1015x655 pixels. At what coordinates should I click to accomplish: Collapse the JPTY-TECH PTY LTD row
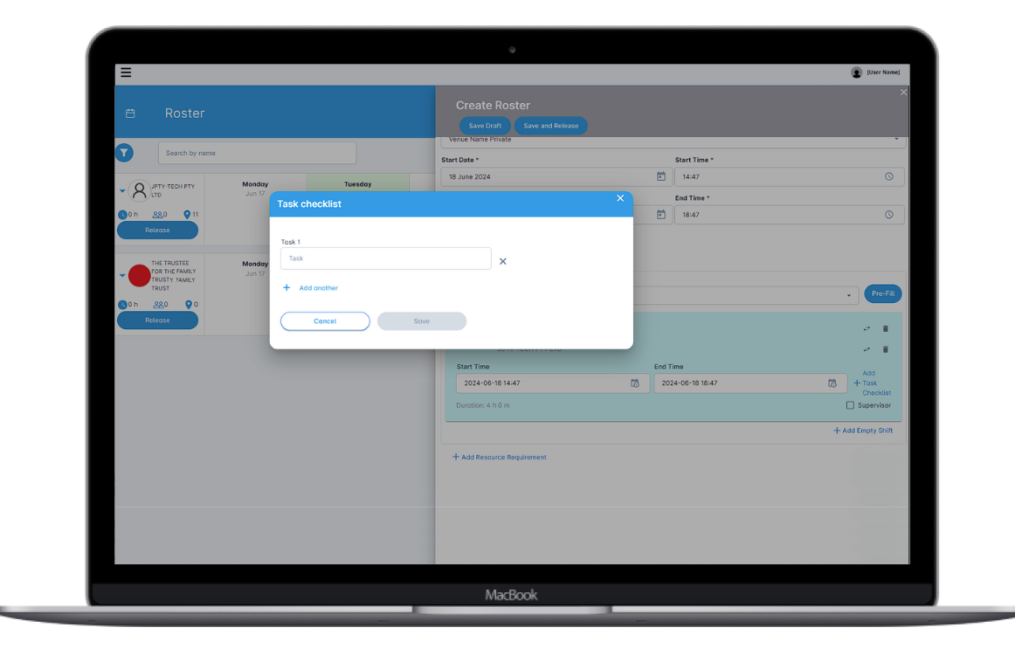tap(122, 190)
